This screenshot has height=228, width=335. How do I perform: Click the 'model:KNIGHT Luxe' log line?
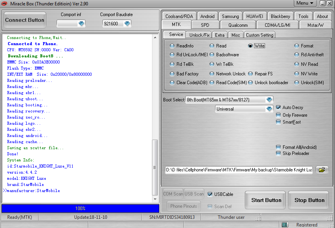[26, 178]
